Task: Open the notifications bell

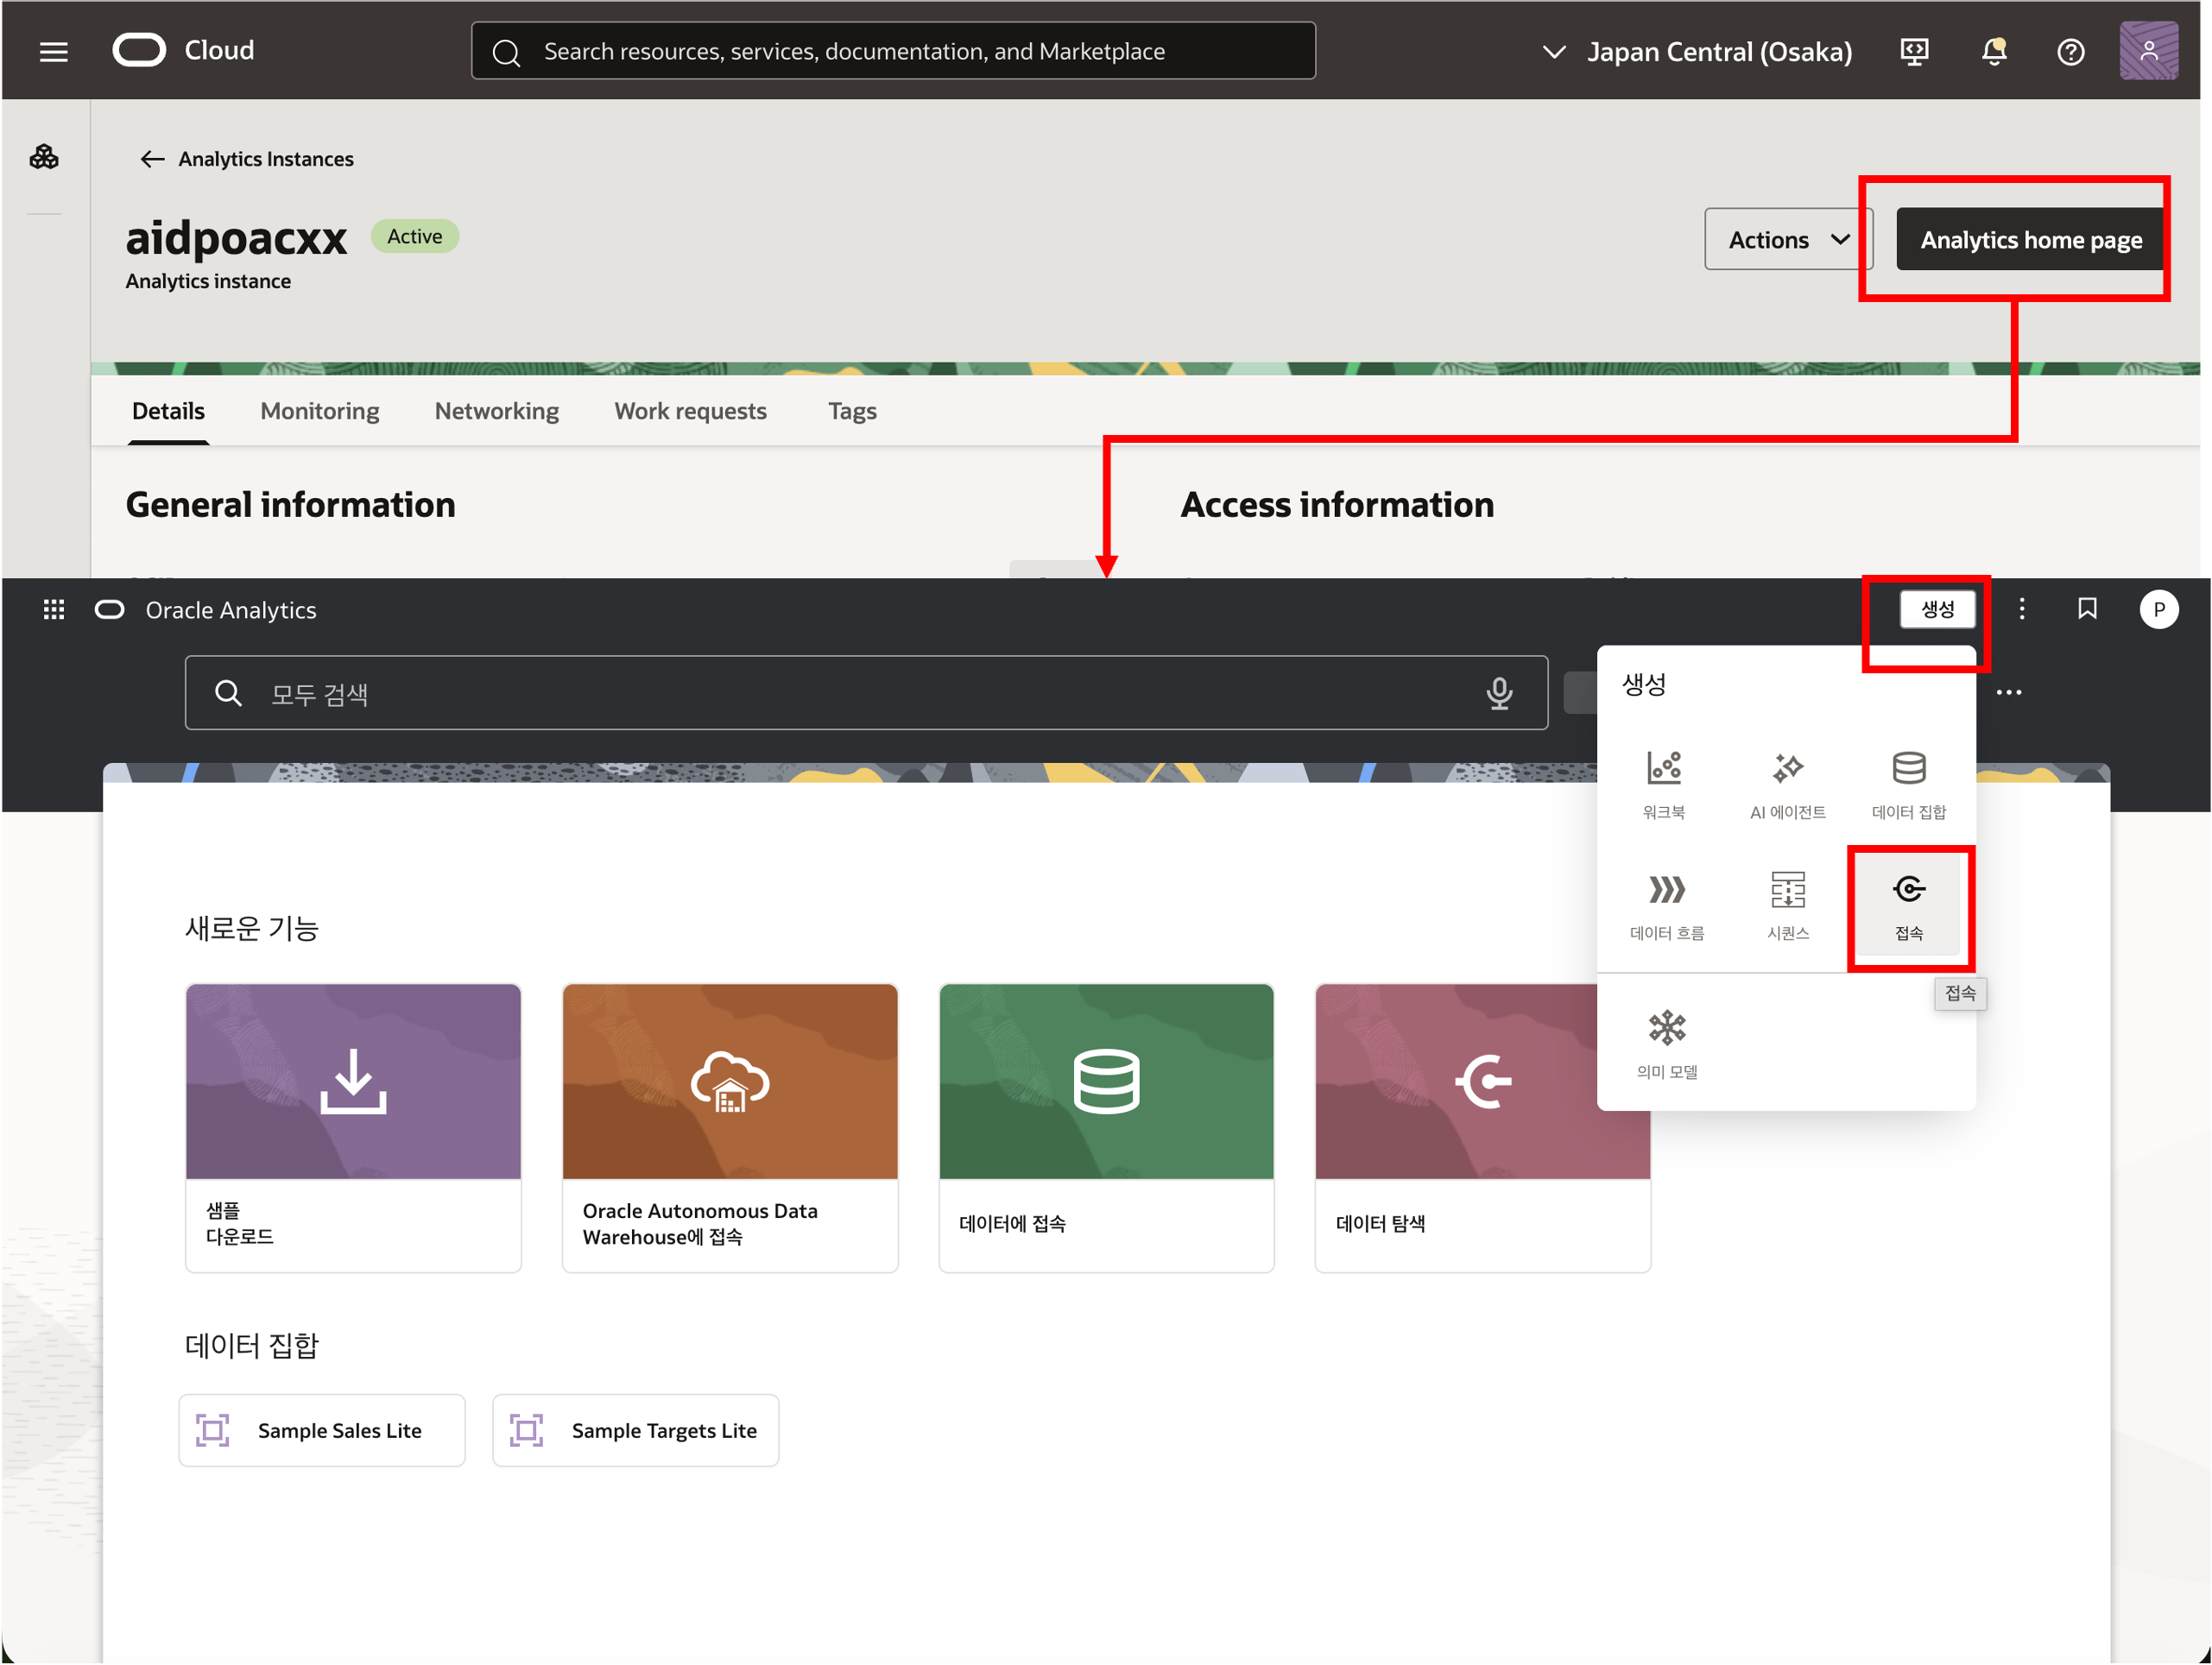Action: tap(1994, 51)
